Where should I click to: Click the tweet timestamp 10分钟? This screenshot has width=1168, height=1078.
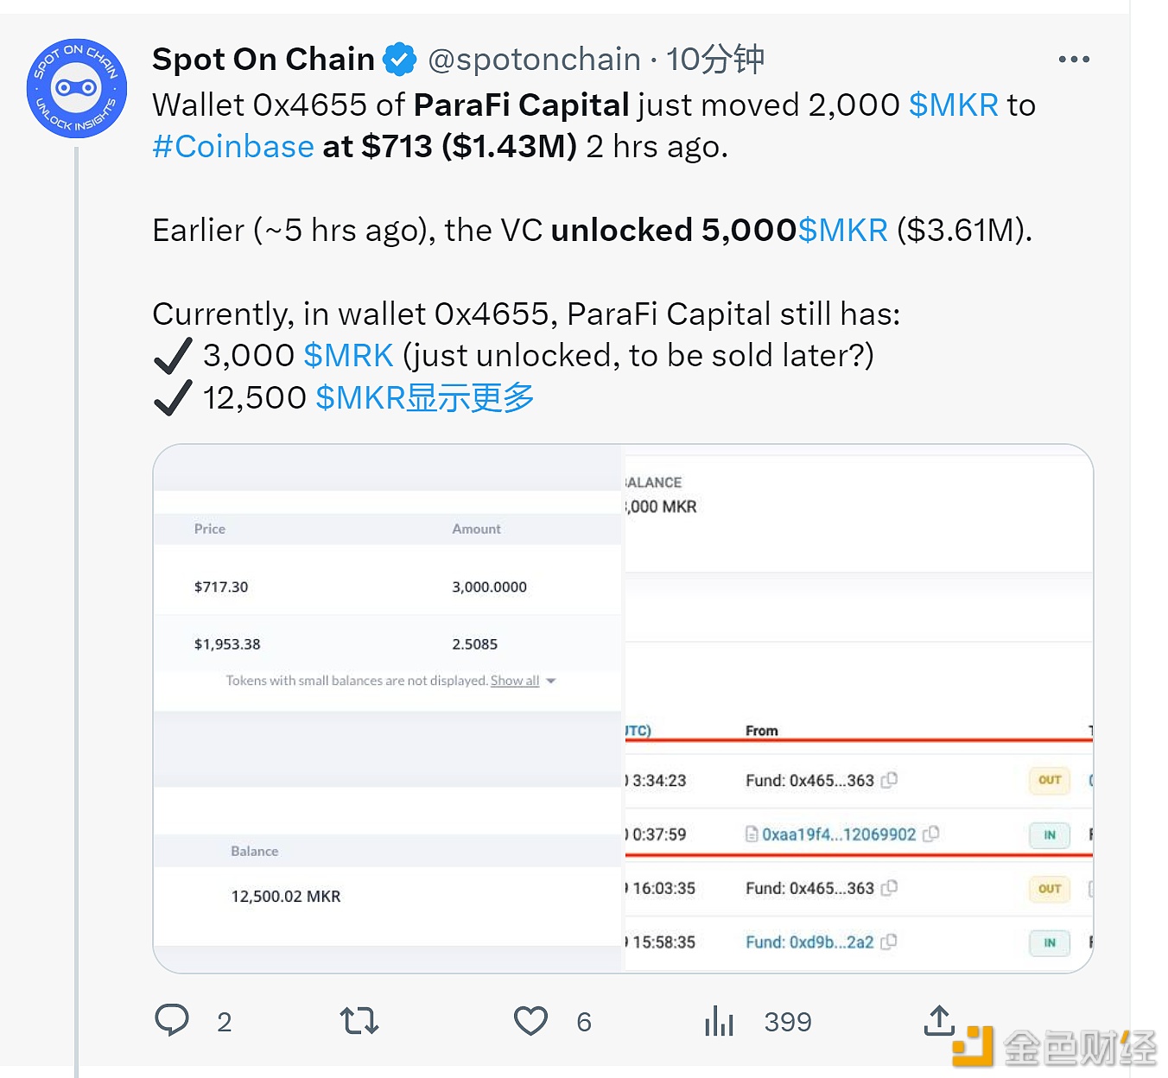point(714,60)
